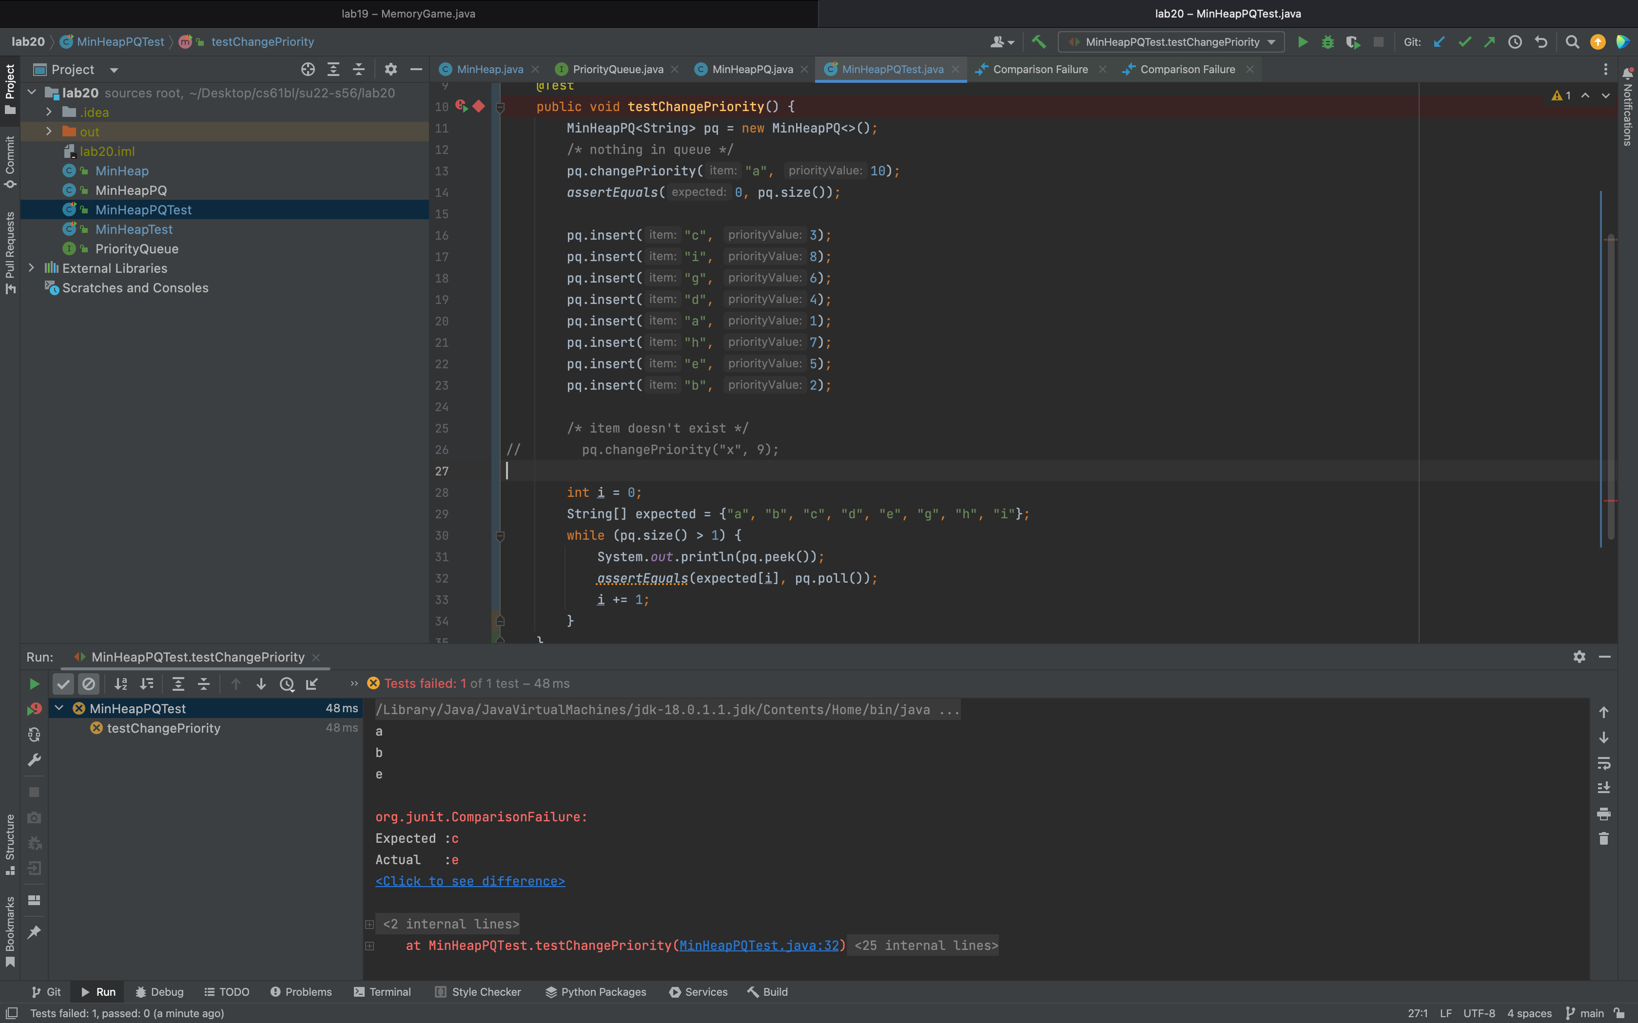
Task: Open the Terminal tool window tab
Action: (382, 992)
